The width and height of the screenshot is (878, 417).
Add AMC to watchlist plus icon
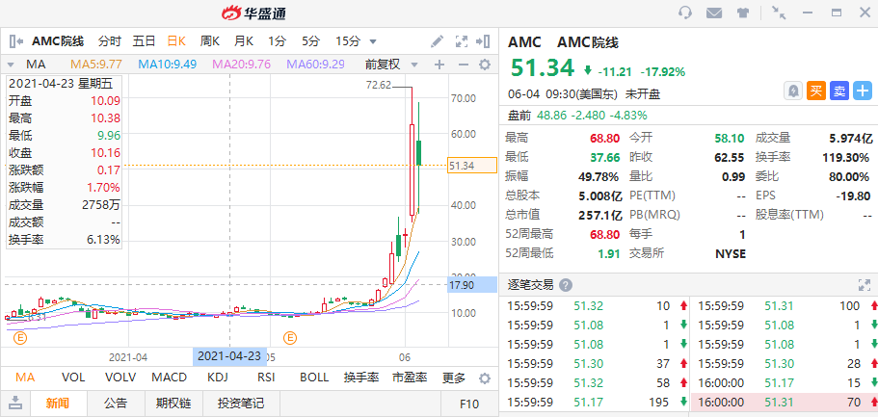pyautogui.click(x=863, y=91)
